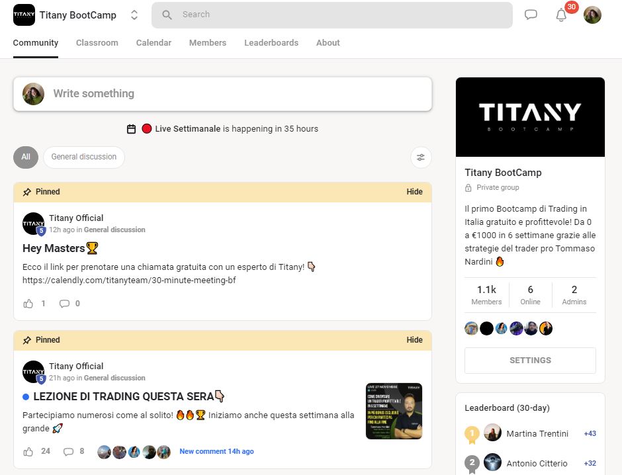This screenshot has width=622, height=475.
Task: Open General discussion link on the 21h ago post
Action: (114, 378)
